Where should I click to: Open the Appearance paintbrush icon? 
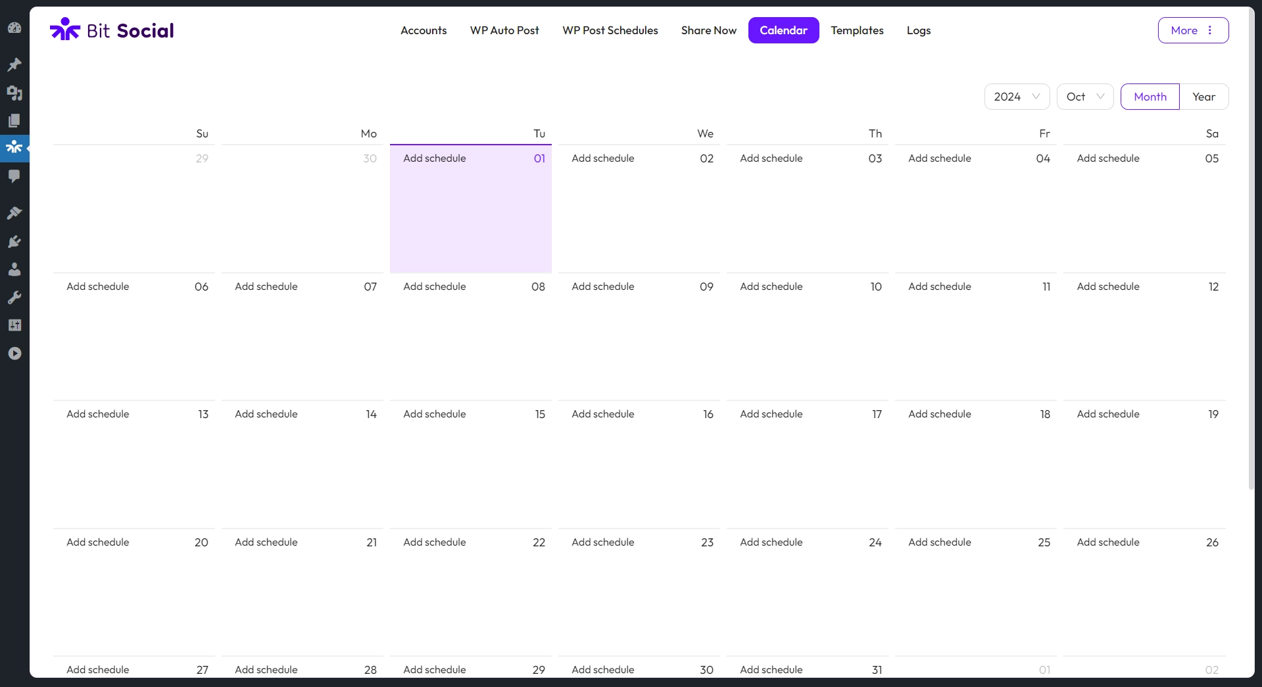[x=14, y=213]
